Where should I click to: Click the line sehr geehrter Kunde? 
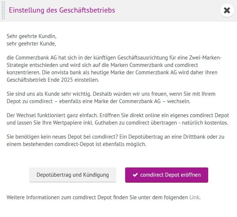[31, 44]
